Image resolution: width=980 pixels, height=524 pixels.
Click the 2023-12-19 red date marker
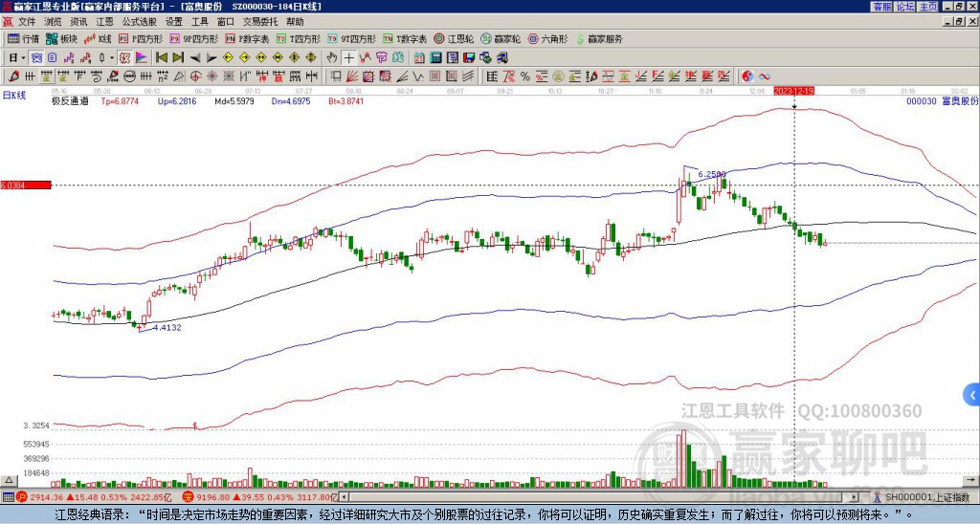(x=793, y=91)
